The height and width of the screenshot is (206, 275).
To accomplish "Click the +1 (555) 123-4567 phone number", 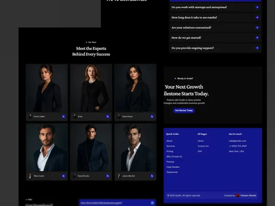I will click(x=238, y=146).
